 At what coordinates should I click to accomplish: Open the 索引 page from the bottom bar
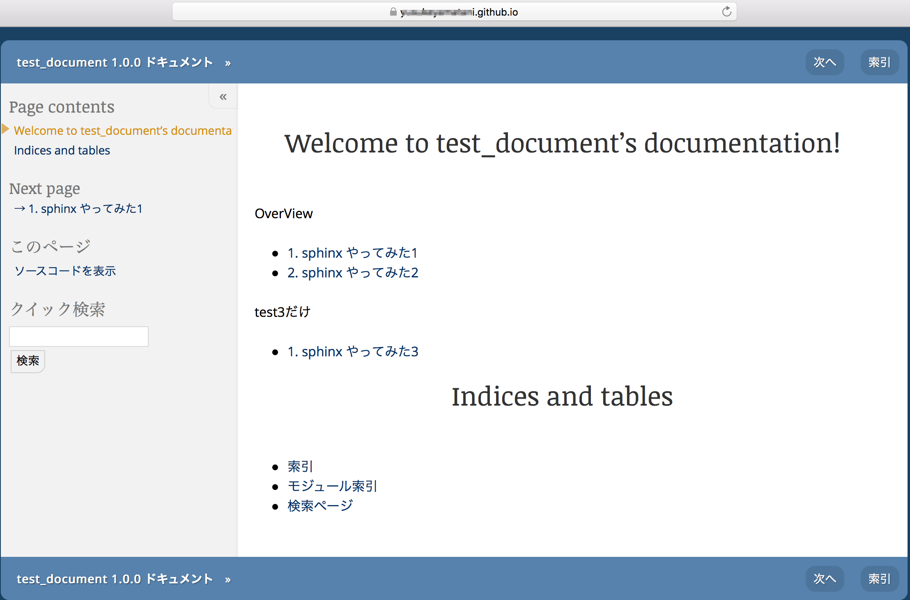coord(879,579)
